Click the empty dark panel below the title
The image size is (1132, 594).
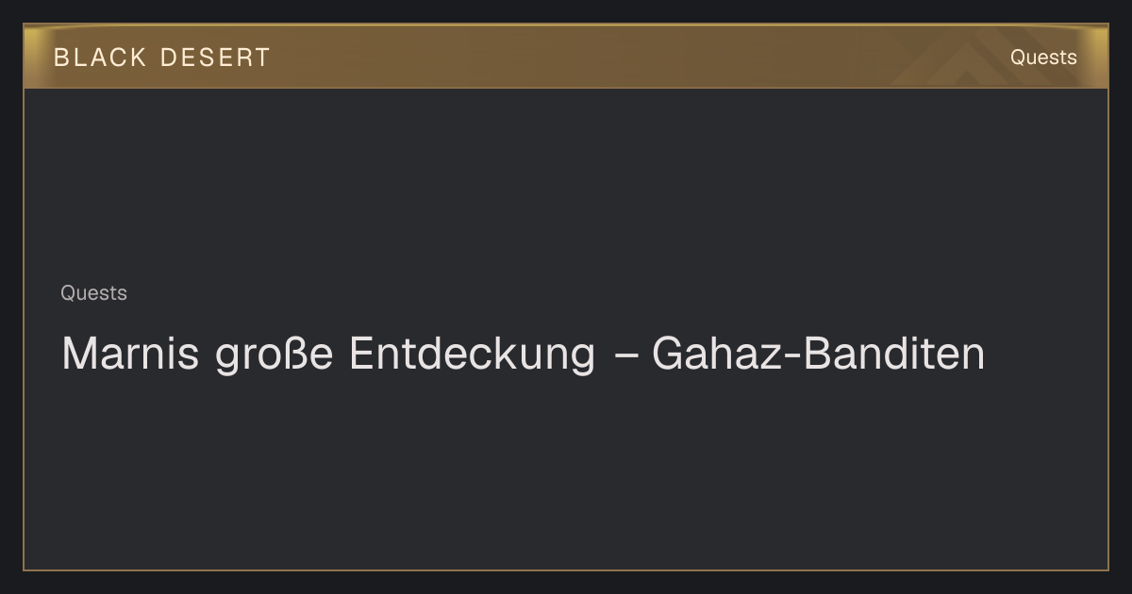(x=566, y=471)
